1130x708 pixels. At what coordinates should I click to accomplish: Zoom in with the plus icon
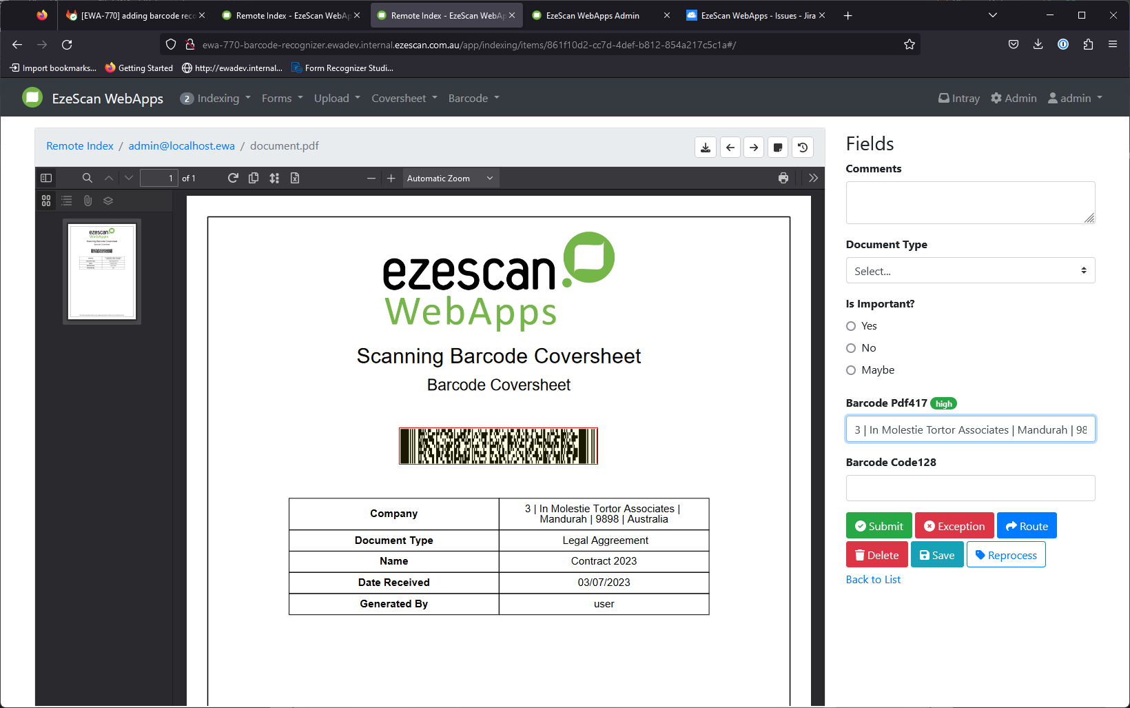(x=391, y=178)
